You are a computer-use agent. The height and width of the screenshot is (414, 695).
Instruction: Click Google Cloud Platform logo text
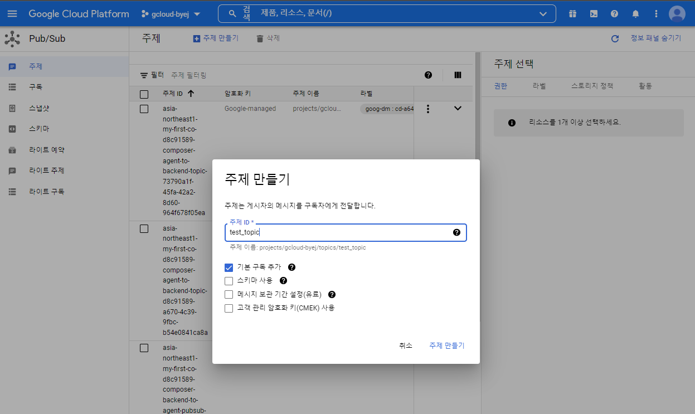pyautogui.click(x=79, y=14)
